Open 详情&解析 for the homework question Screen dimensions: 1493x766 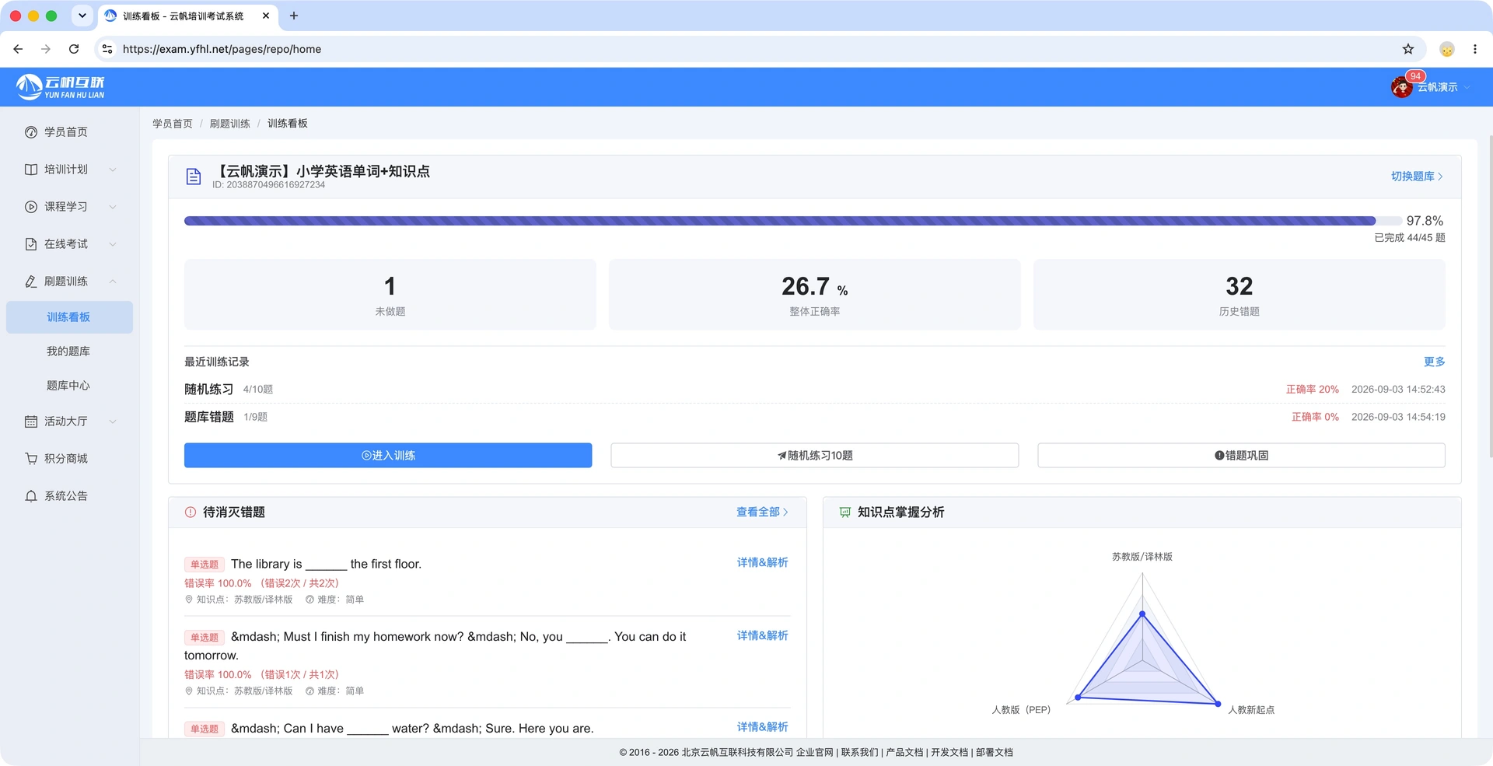click(763, 636)
